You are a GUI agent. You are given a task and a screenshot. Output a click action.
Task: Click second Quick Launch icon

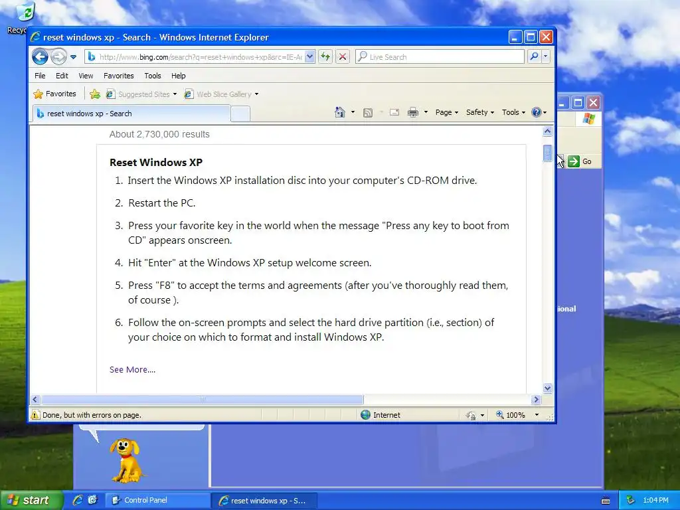click(x=92, y=500)
